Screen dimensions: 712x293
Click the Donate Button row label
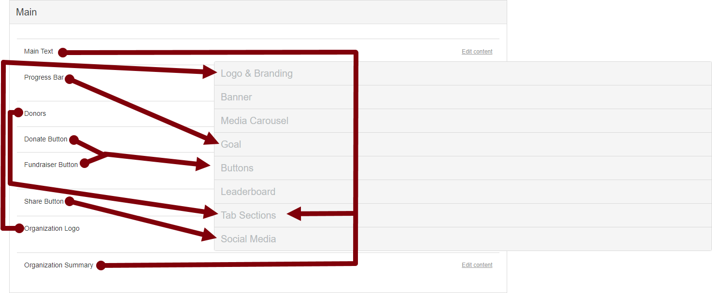pos(46,139)
